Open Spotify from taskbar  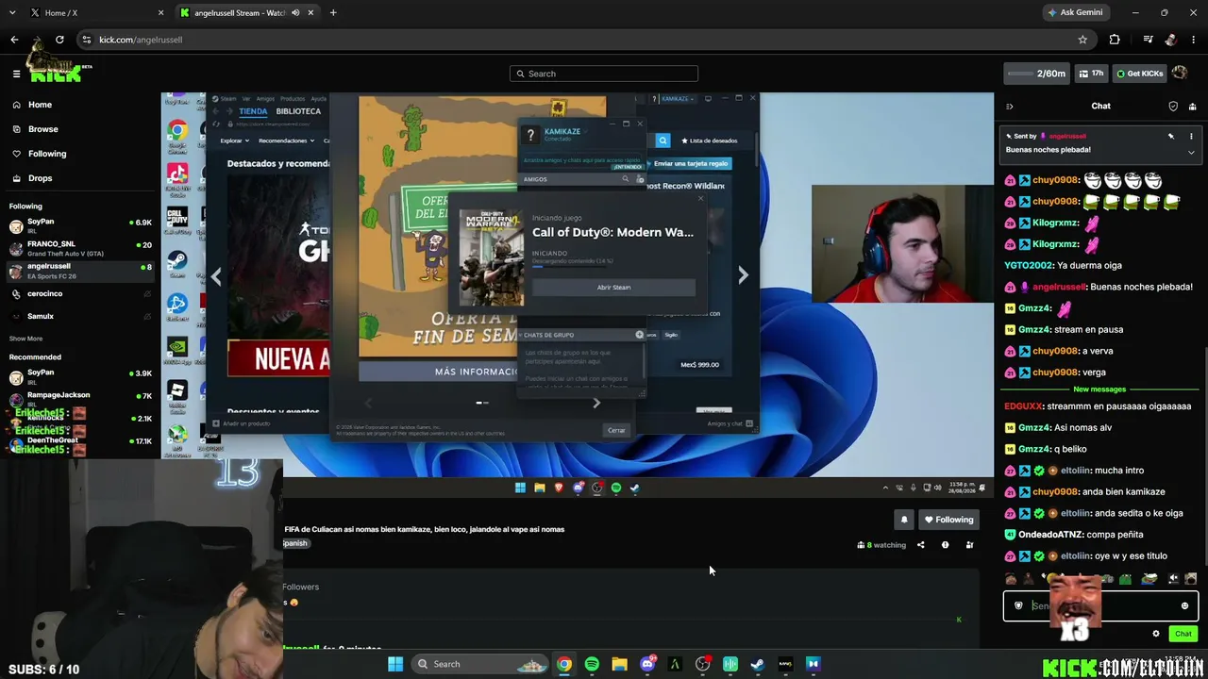pos(592,664)
